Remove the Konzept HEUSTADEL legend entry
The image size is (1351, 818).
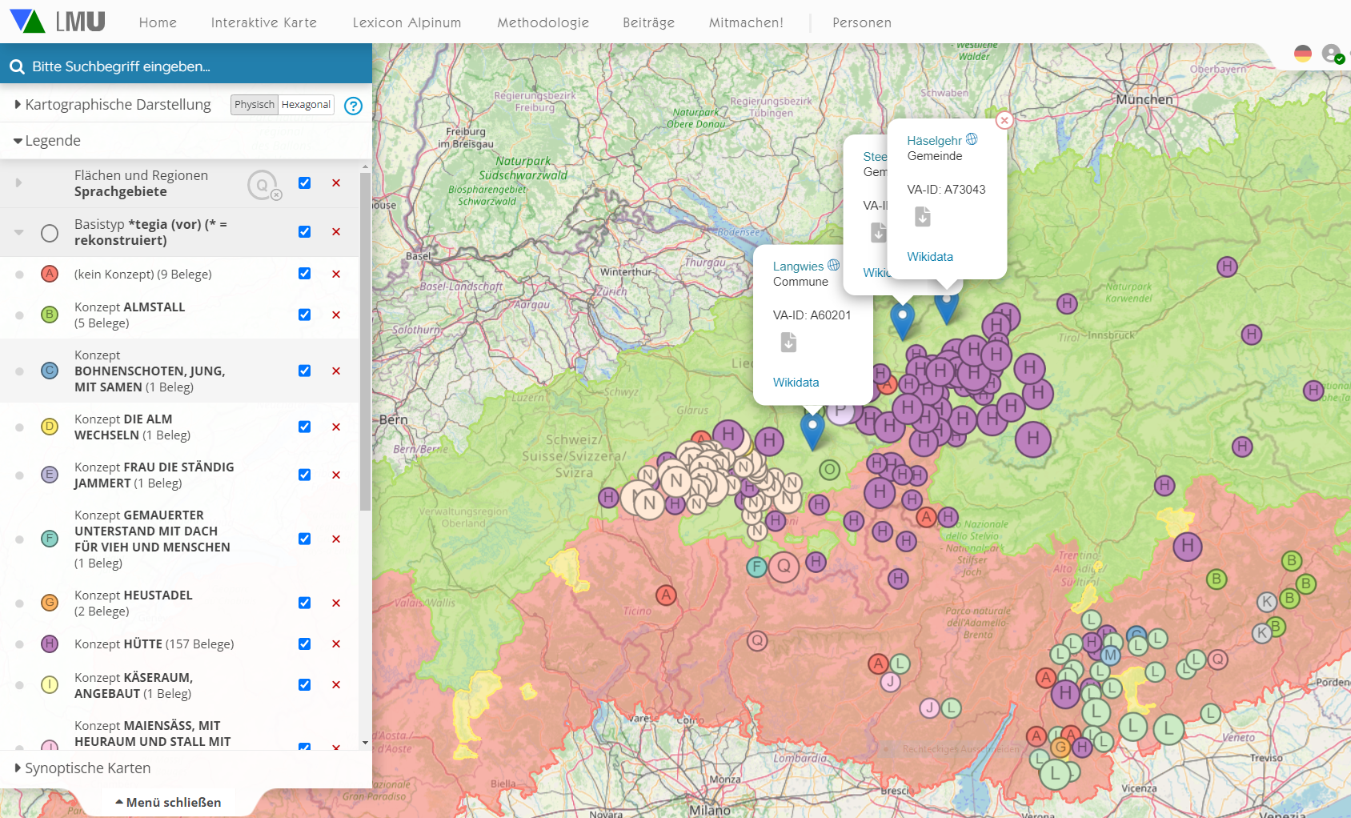(x=336, y=603)
